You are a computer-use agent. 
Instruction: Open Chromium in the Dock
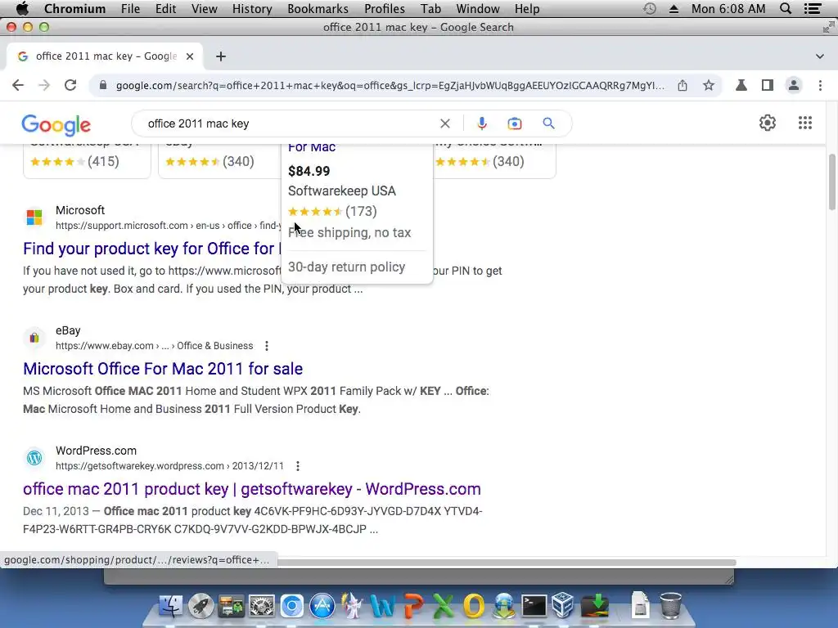click(292, 606)
